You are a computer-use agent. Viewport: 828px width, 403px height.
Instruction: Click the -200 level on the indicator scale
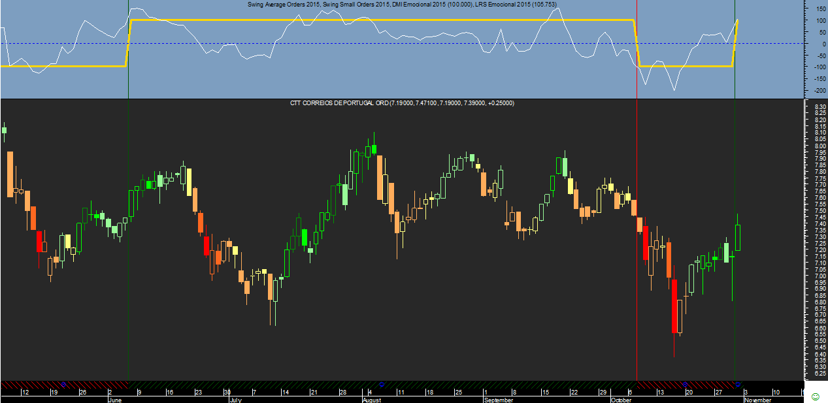point(814,90)
